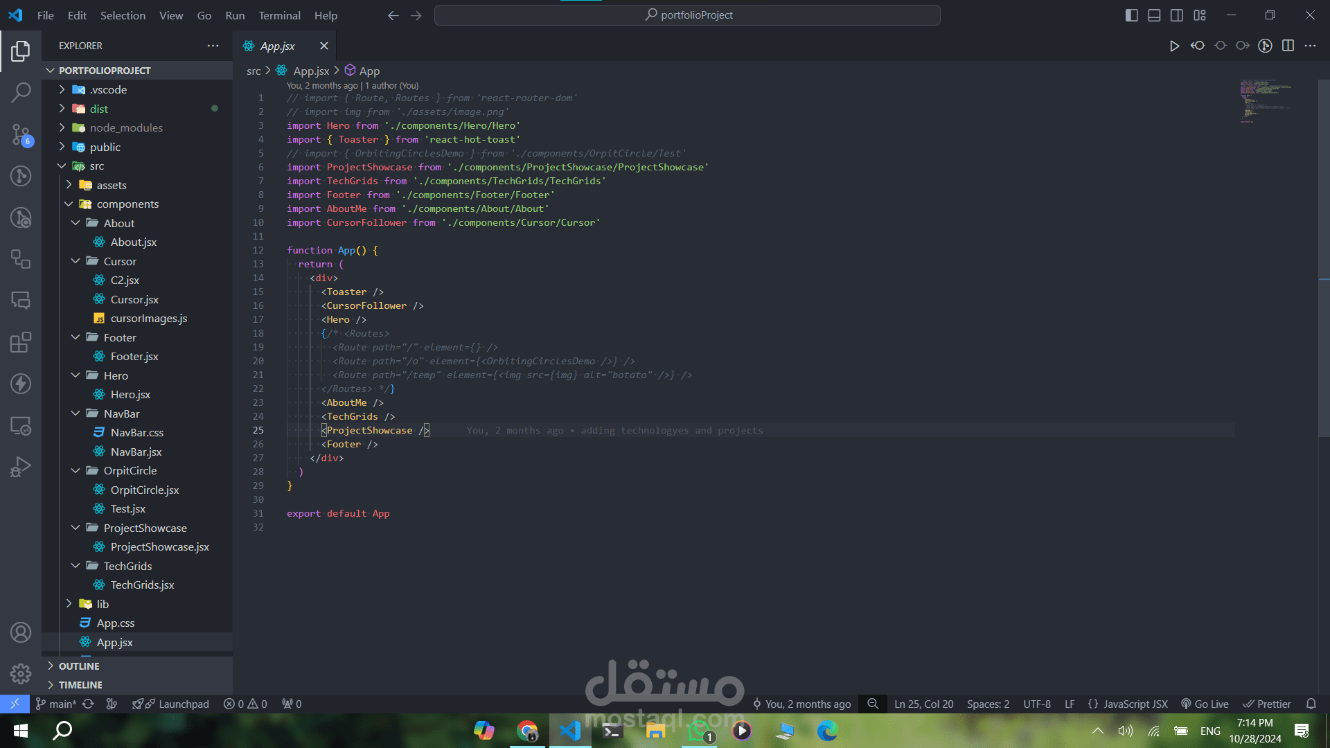Click Go Live in status bar
Image resolution: width=1330 pixels, height=748 pixels.
[1205, 704]
